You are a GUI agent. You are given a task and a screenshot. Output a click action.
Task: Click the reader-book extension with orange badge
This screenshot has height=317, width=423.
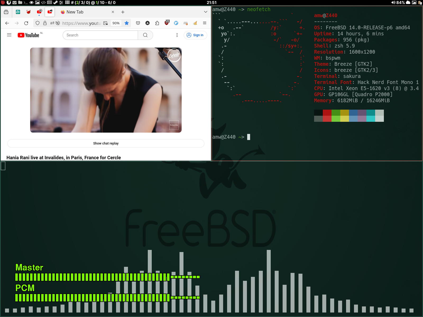[x=186, y=23]
